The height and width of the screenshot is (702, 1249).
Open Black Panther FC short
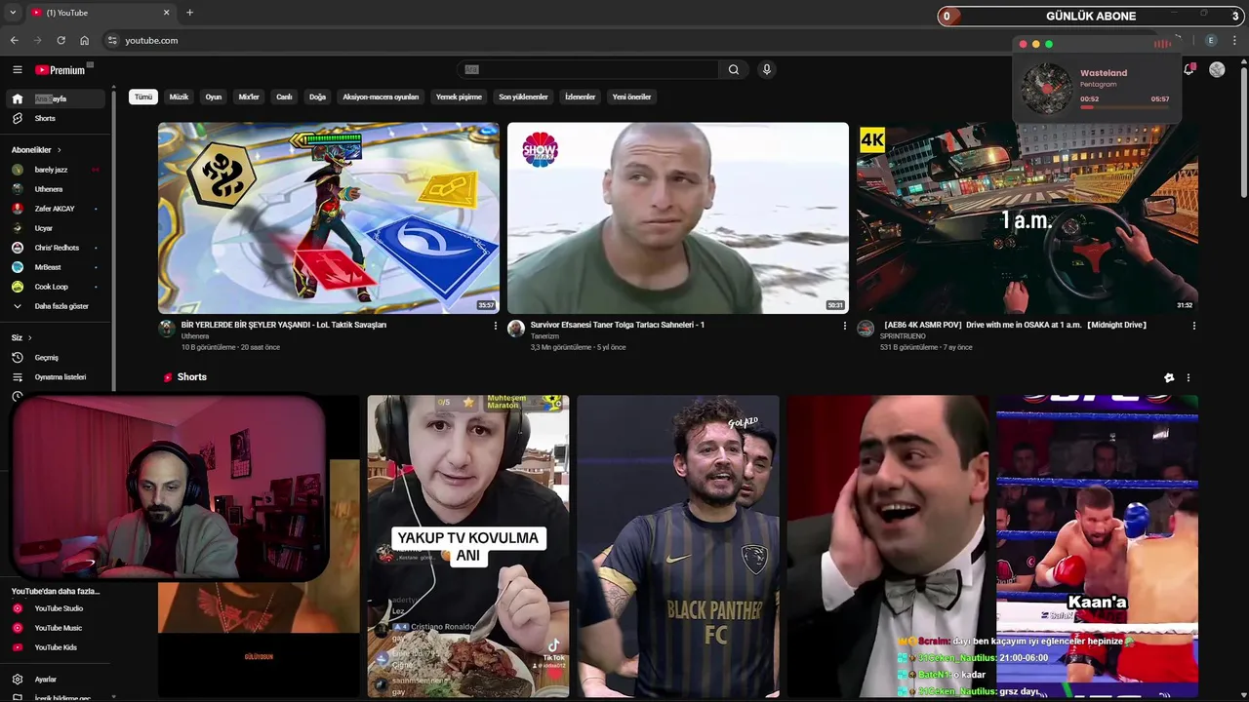(x=678, y=546)
